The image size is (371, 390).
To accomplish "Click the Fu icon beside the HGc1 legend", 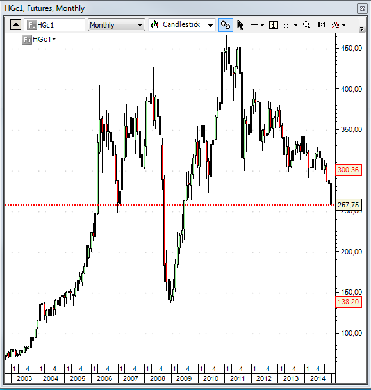I will point(27,40).
